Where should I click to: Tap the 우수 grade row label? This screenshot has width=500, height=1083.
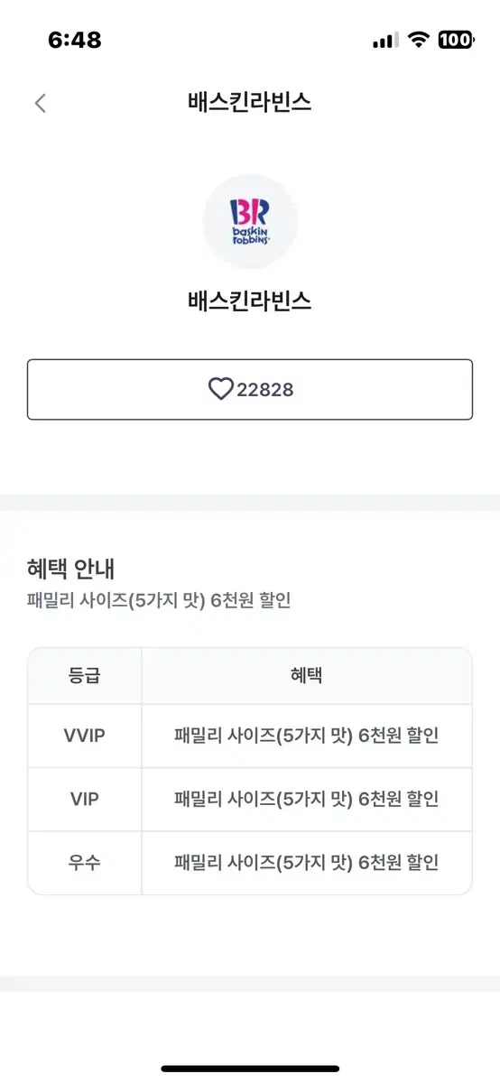click(85, 862)
